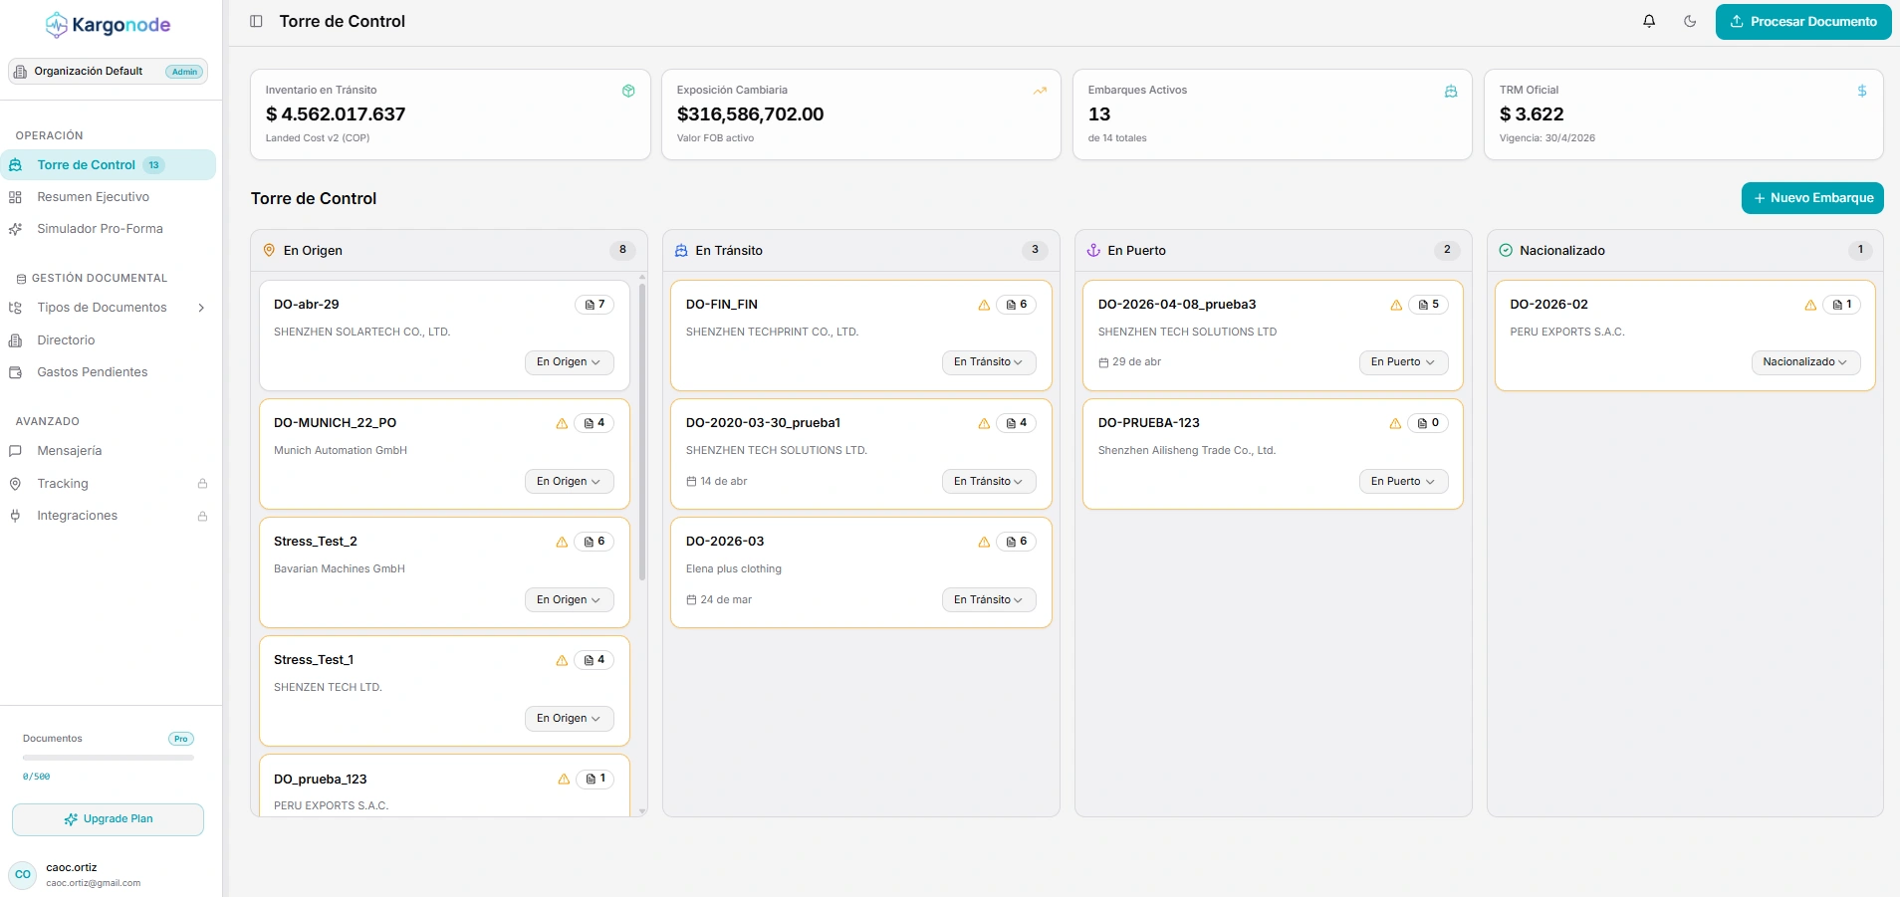Toggle dark mode moon icon
This screenshot has width=1900, height=897.
pyautogui.click(x=1690, y=21)
